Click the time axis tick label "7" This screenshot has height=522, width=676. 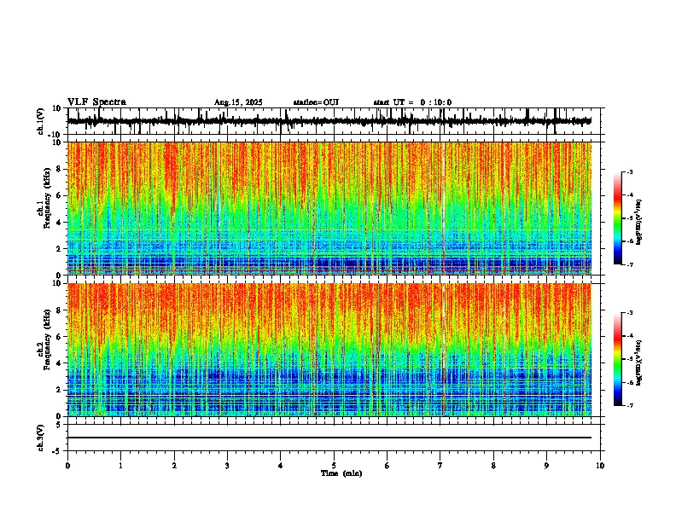(440, 466)
